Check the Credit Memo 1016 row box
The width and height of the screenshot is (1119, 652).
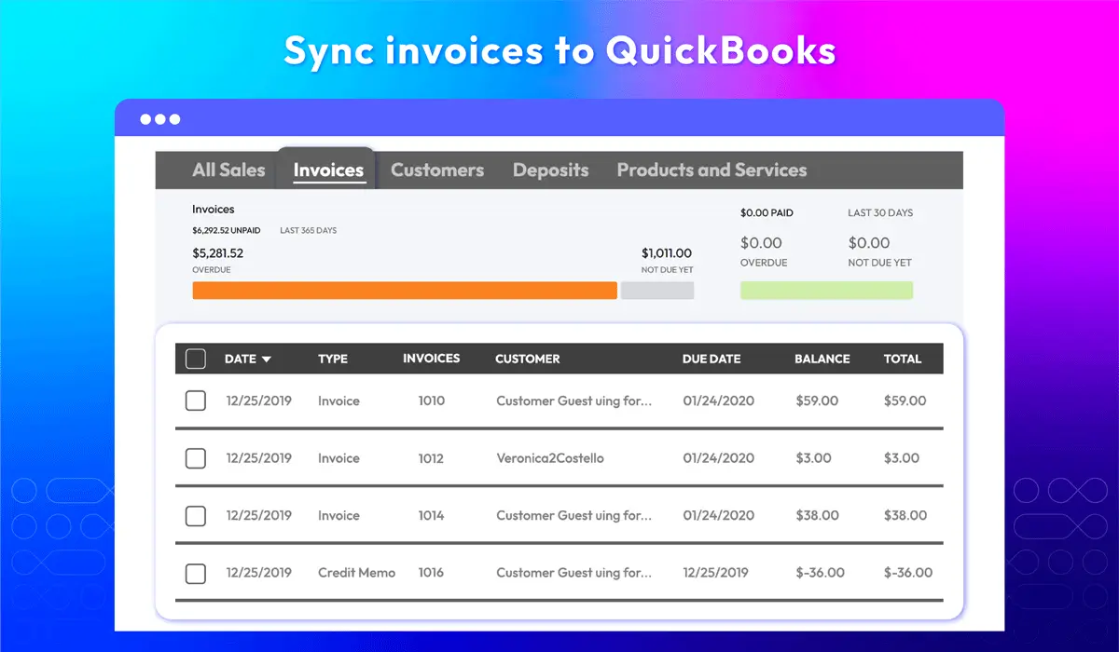coord(196,573)
